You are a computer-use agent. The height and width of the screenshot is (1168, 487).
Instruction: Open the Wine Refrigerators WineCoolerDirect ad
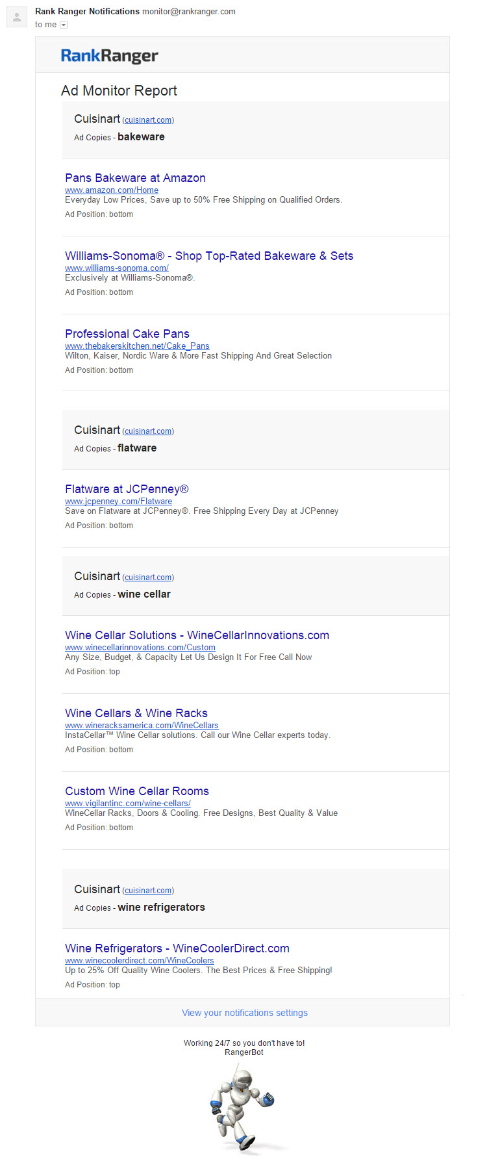(x=177, y=948)
